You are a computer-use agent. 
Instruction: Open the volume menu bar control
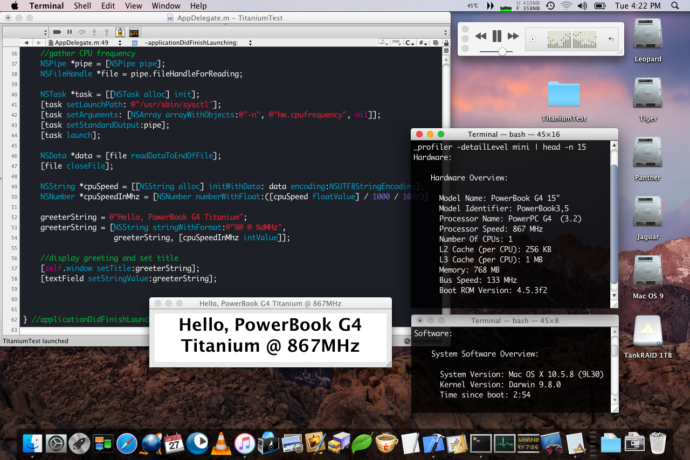coord(582,6)
